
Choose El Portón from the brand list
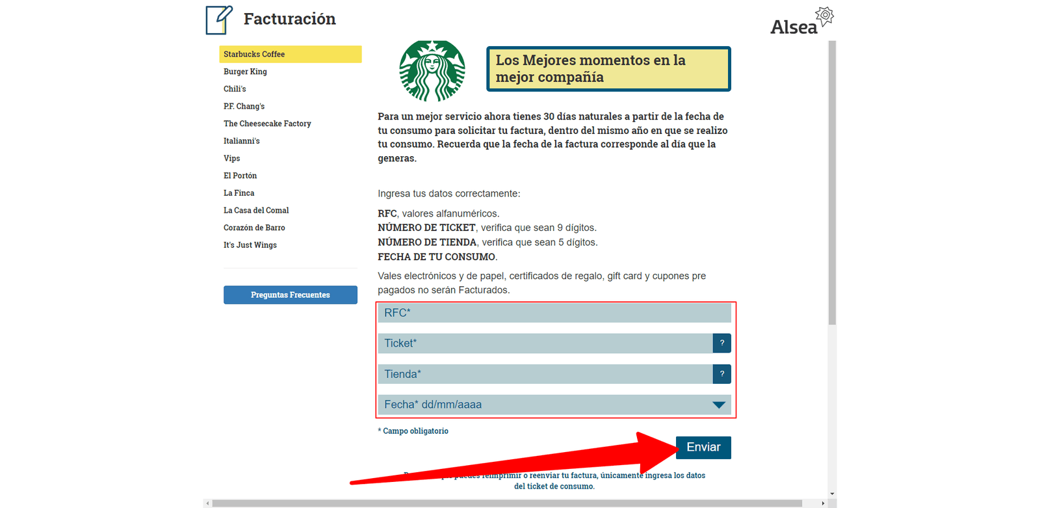(x=240, y=176)
